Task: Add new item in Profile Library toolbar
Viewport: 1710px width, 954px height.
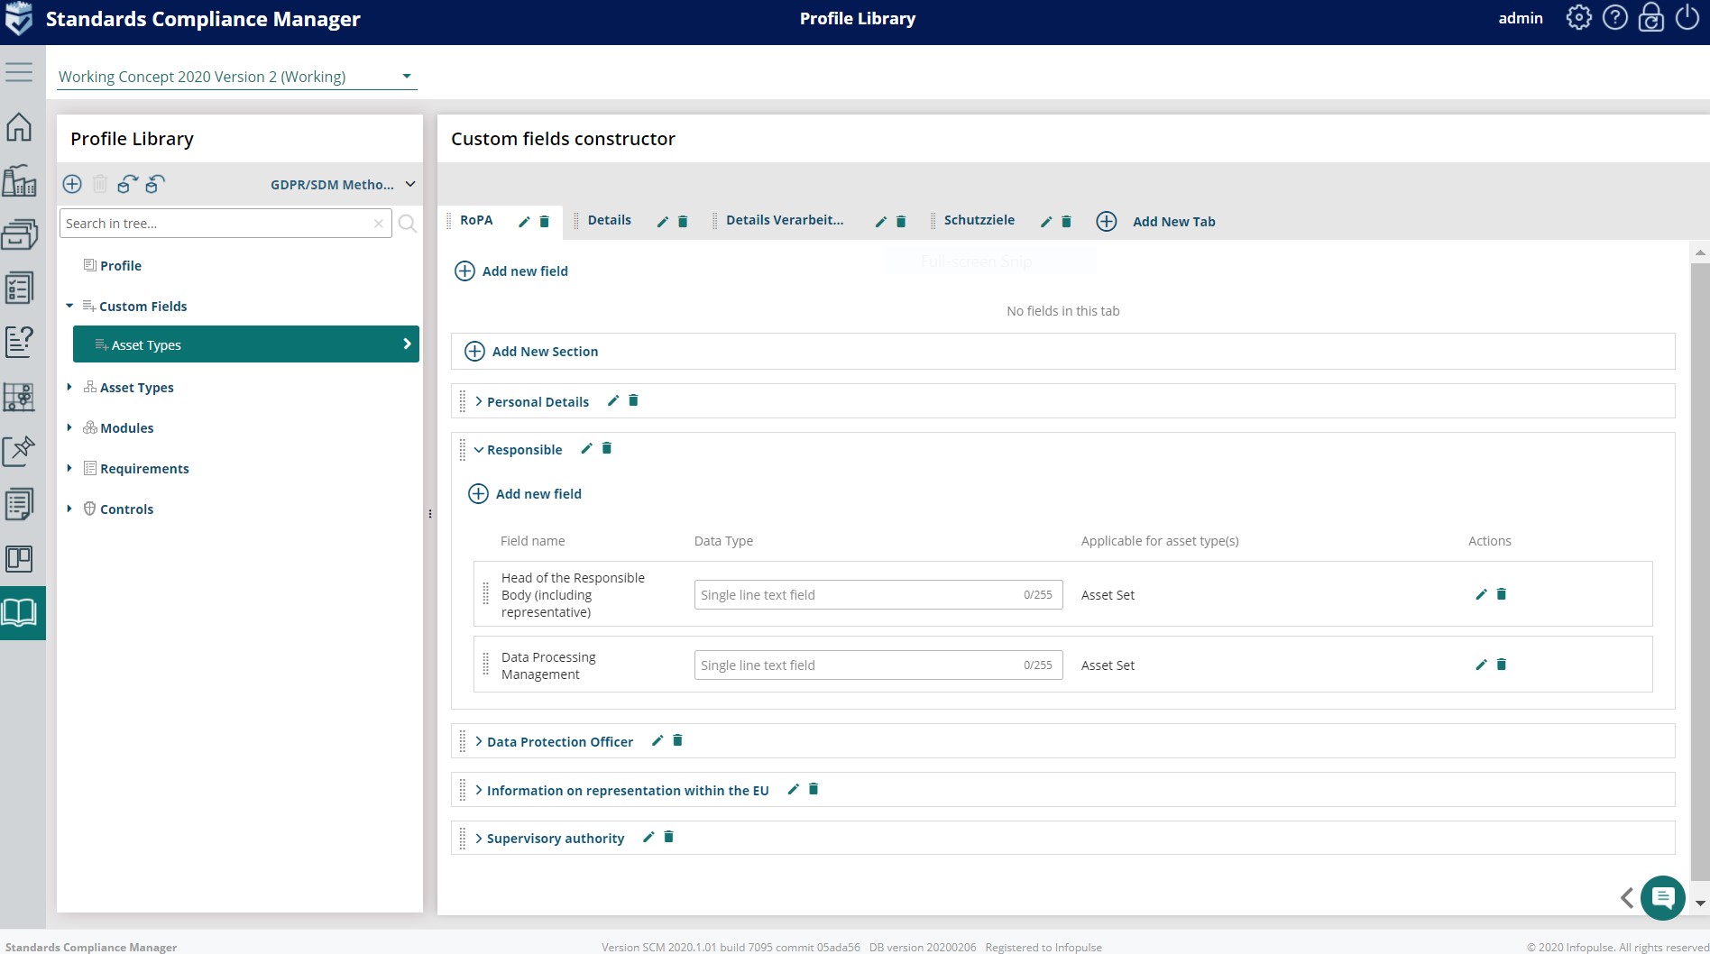Action: tap(72, 184)
